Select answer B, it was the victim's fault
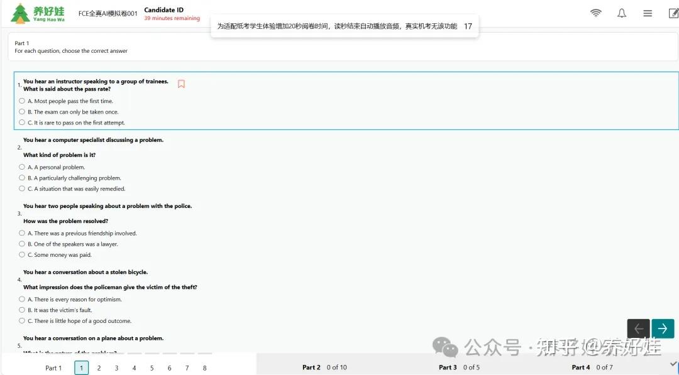Image resolution: width=679 pixels, height=375 pixels. pos(22,310)
